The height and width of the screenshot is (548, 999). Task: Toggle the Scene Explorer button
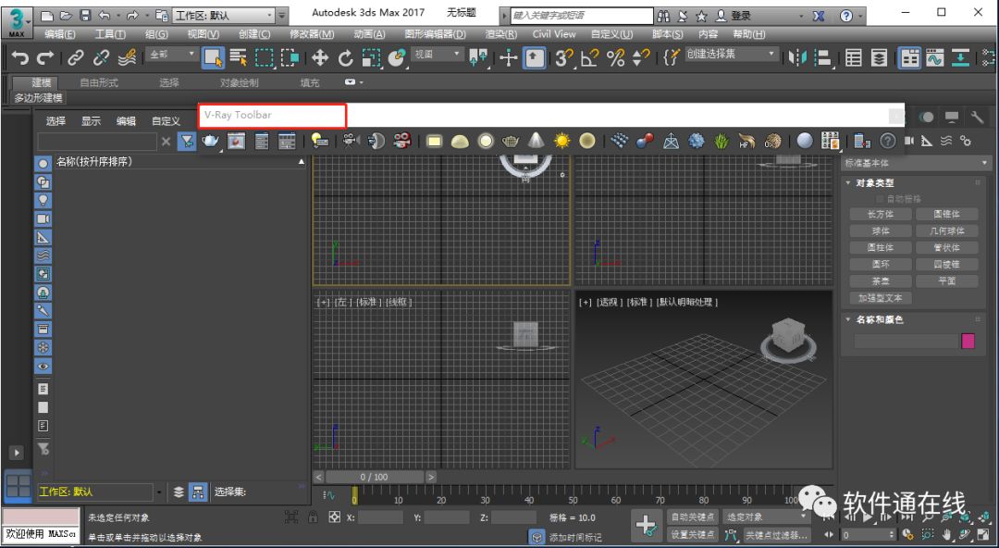[x=854, y=58]
